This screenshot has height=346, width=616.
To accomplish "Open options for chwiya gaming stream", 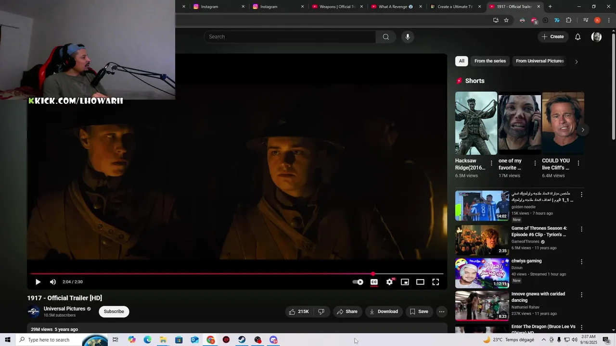I will [581, 262].
